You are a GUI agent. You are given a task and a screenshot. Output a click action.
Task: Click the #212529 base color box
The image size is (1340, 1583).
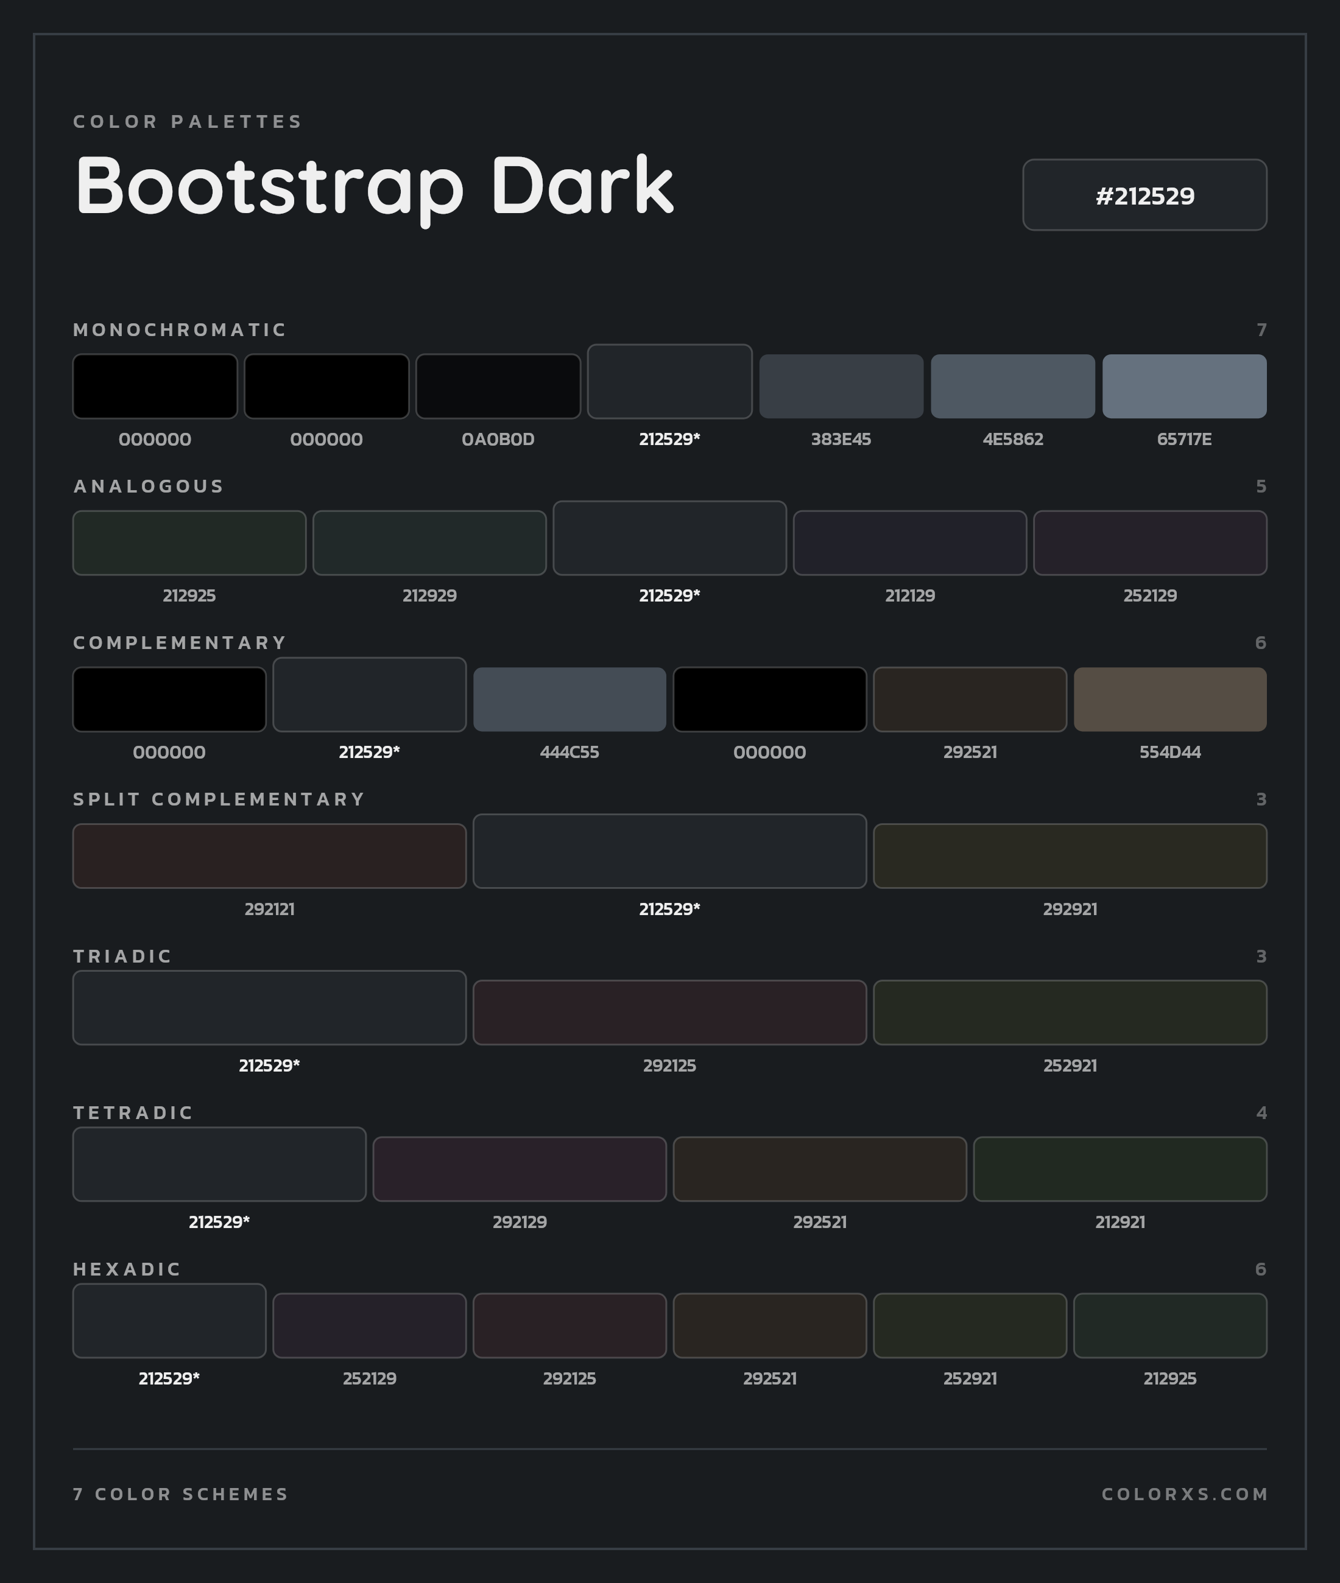1144,194
